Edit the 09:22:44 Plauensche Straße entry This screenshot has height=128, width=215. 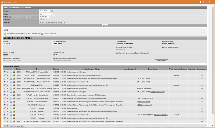tap(5, 75)
